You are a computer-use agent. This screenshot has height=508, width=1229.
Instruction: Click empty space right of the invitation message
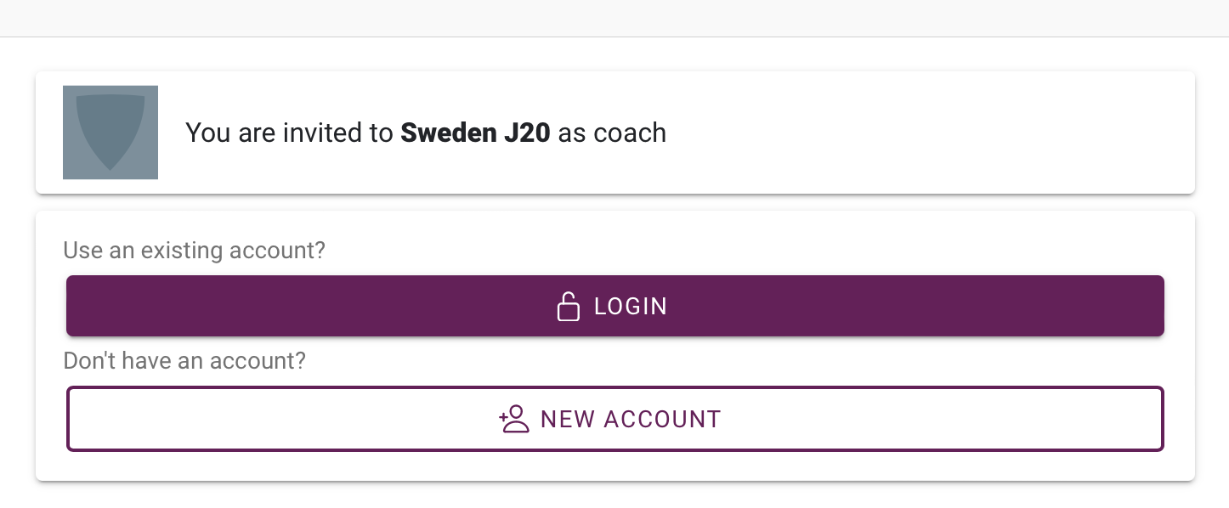pos(935,133)
